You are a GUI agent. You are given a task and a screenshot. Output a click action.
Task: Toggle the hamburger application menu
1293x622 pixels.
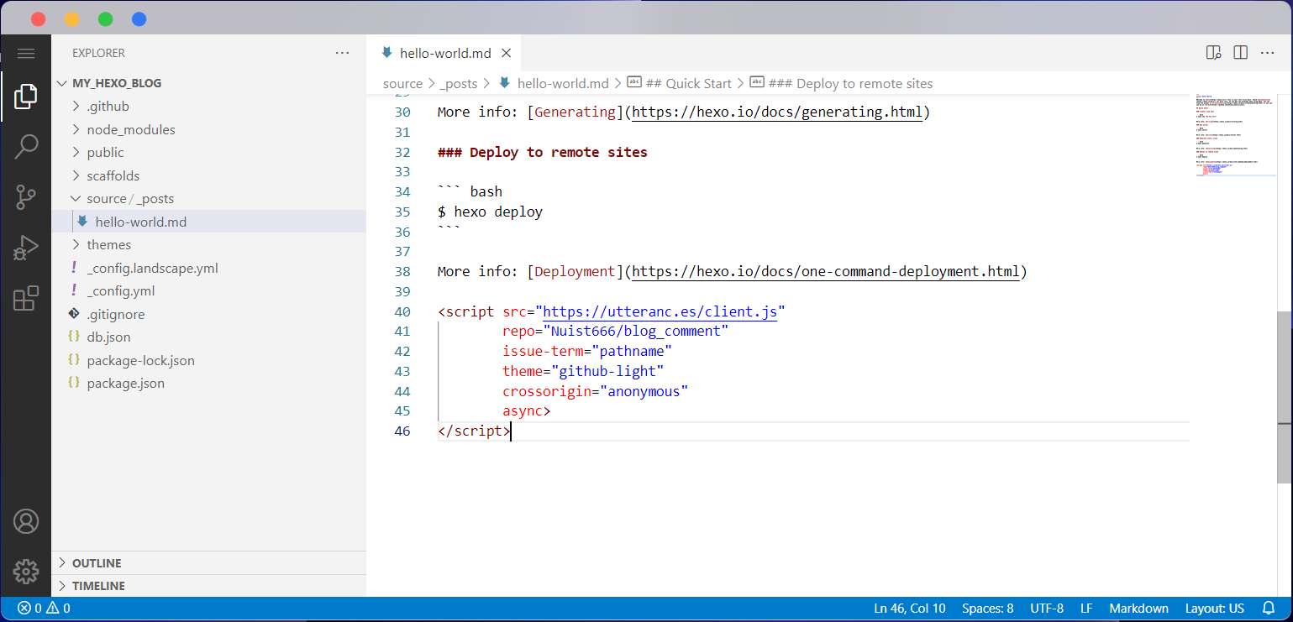click(x=25, y=54)
